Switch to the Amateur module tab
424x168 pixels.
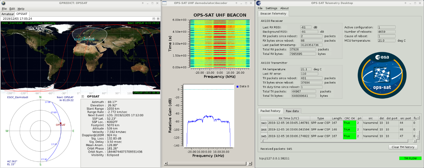click(x=8, y=14)
